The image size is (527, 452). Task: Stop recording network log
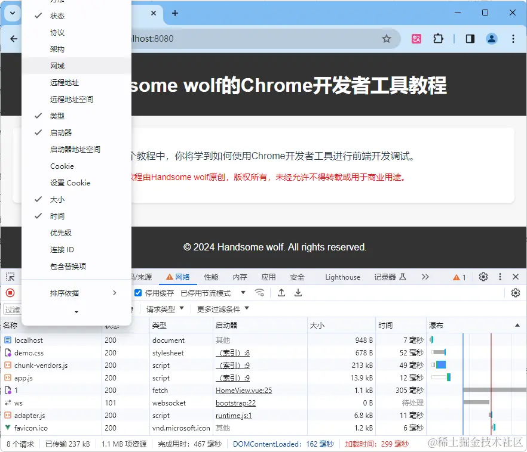point(10,293)
